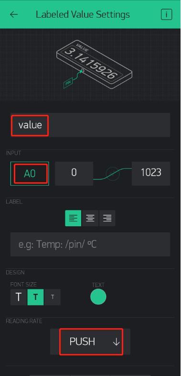Click the label format field with Temp placeholder
The height and width of the screenshot is (376, 181).
click(x=90, y=244)
